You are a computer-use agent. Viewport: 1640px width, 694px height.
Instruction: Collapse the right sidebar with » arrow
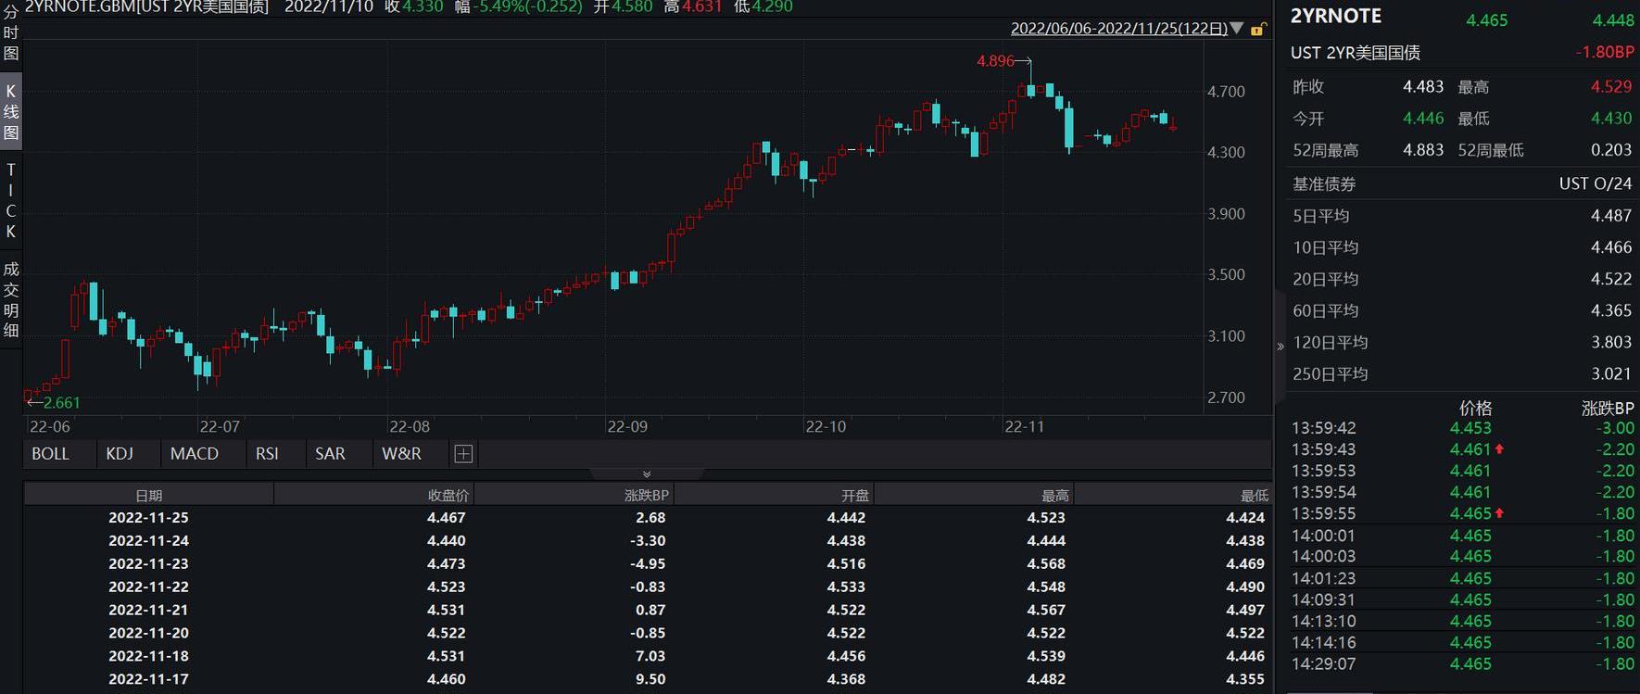click(x=1280, y=347)
